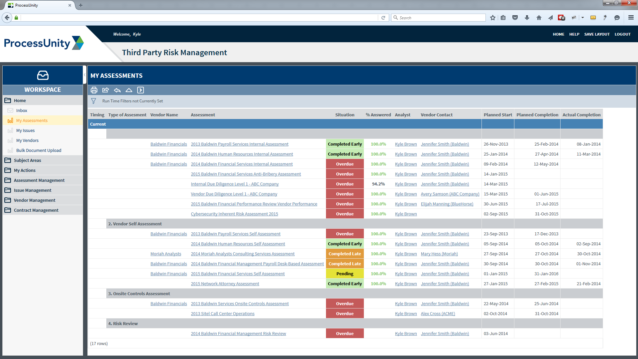
Task: Click SAVE LAYOUT in top navigation
Action: point(597,34)
